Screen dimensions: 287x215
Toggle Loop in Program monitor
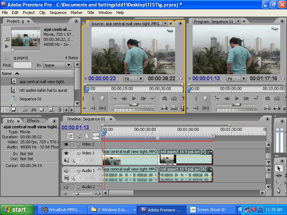click(267, 98)
